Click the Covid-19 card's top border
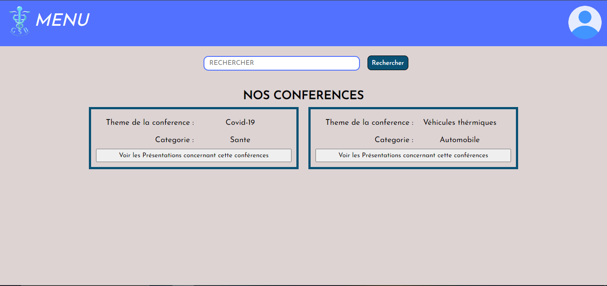Viewport: 607px width, 286px height. click(194, 108)
